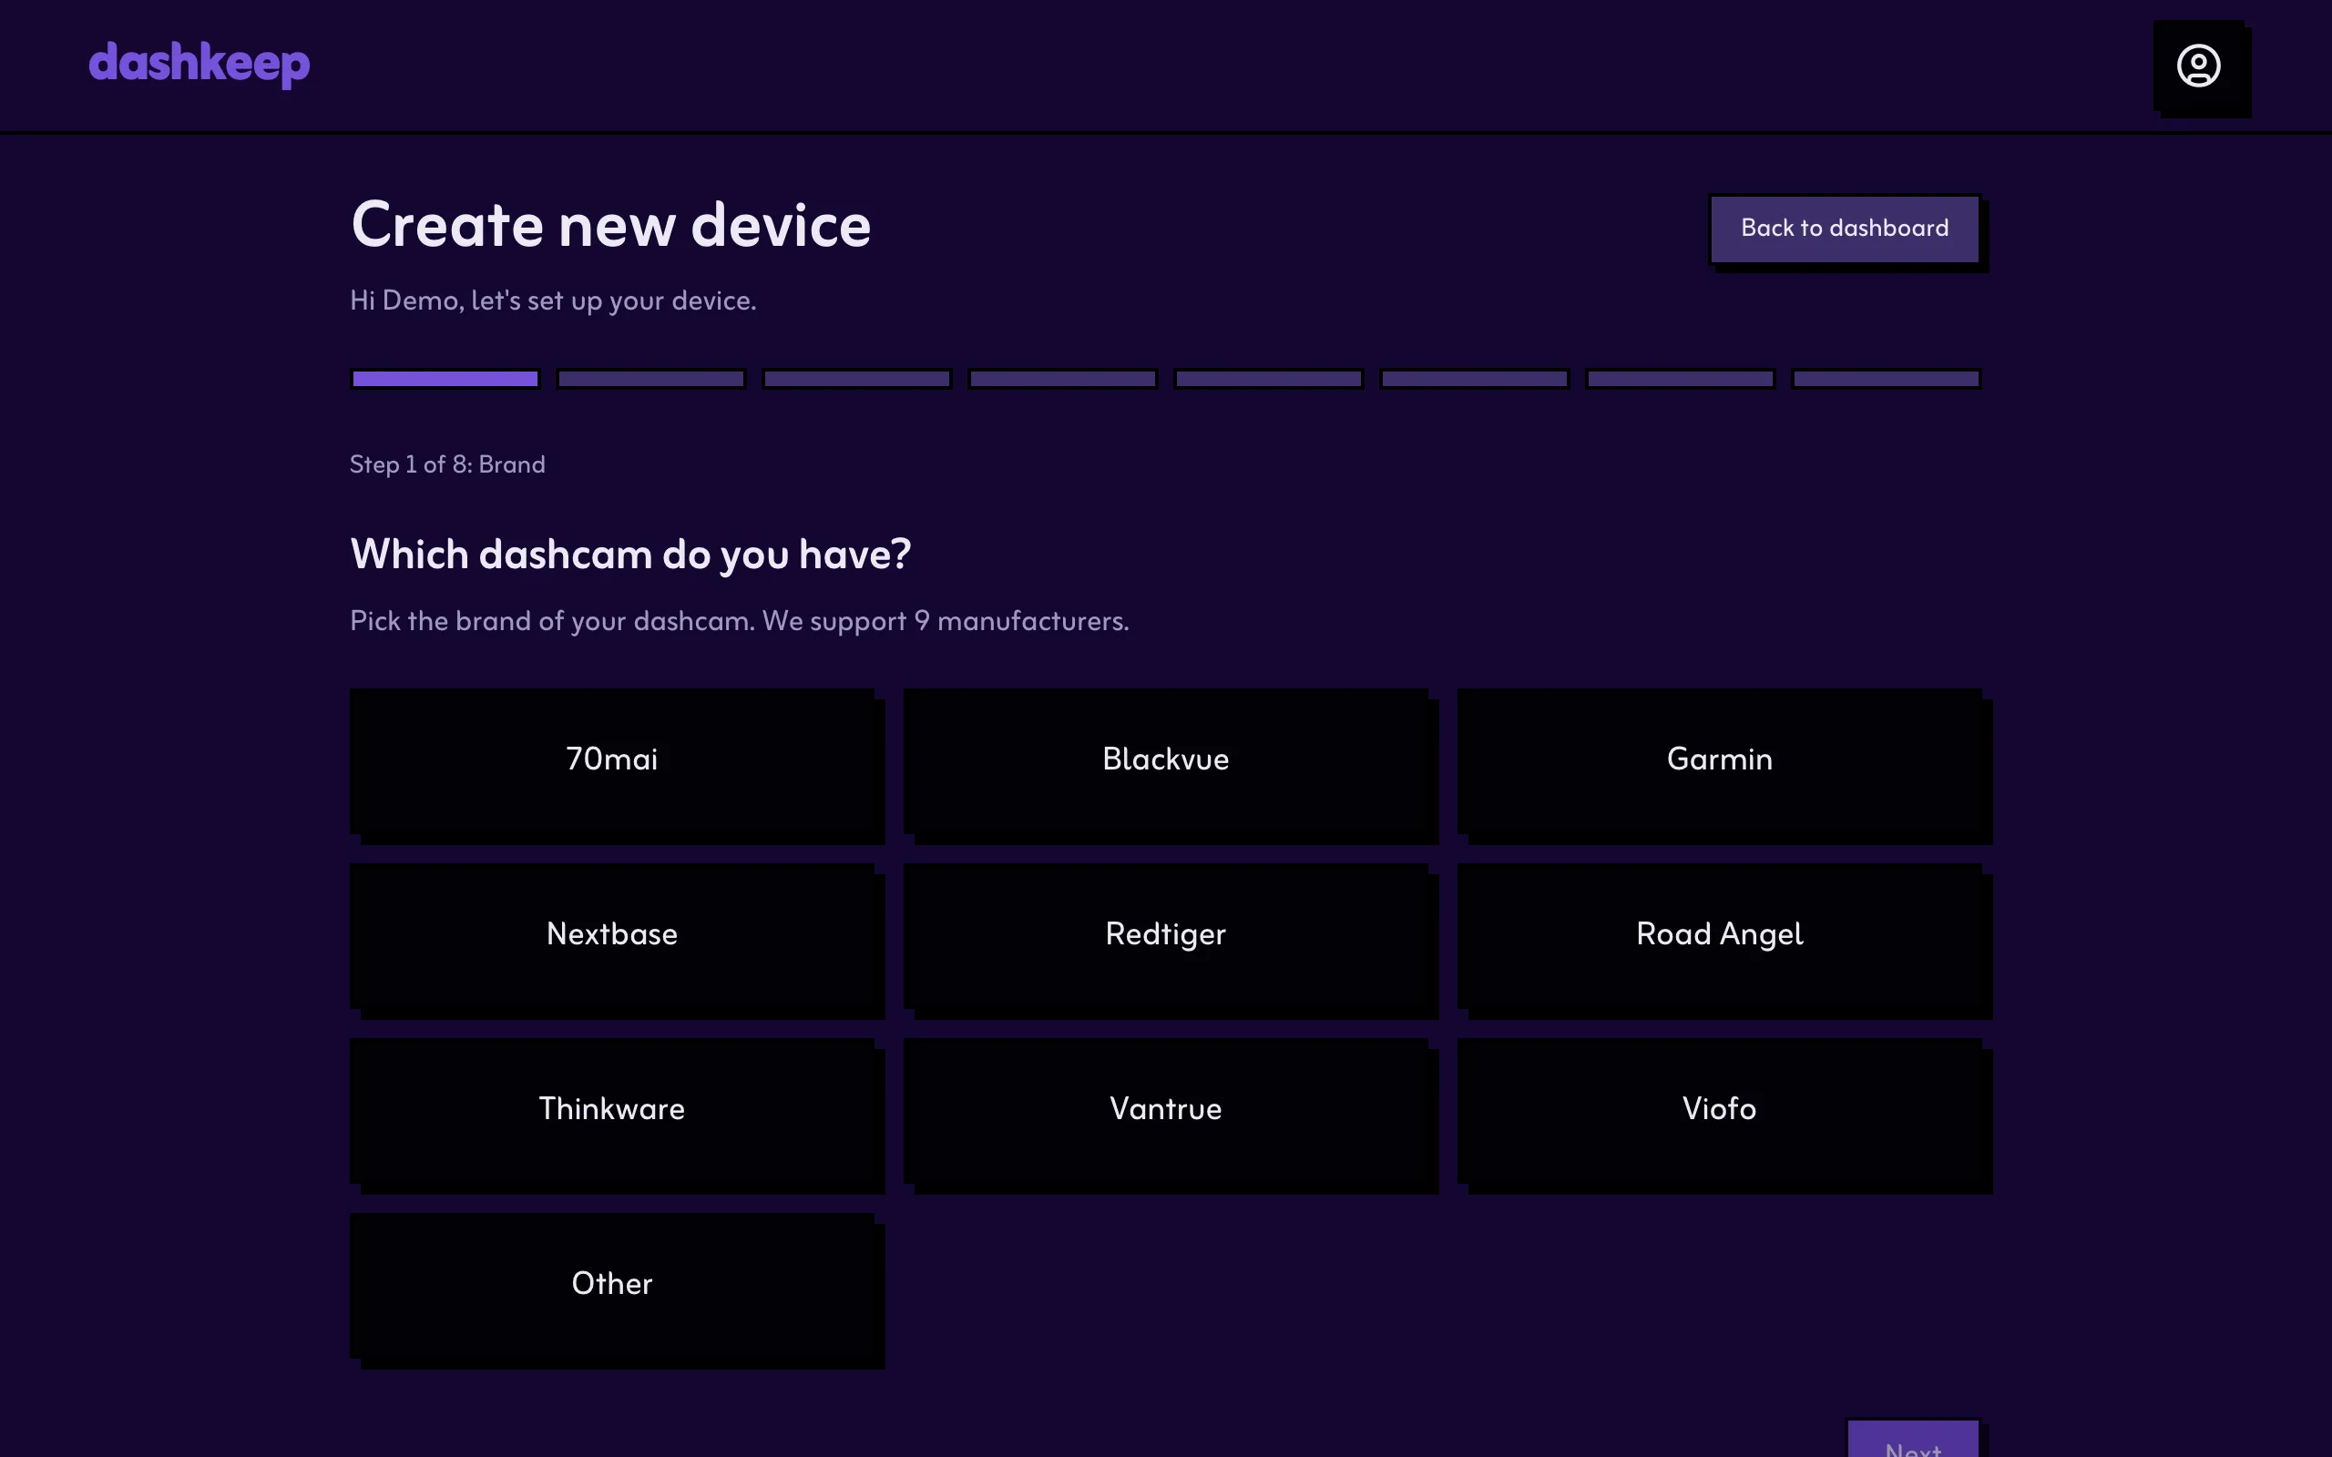Go back to dashboard
The height and width of the screenshot is (1457, 2332).
1845,229
